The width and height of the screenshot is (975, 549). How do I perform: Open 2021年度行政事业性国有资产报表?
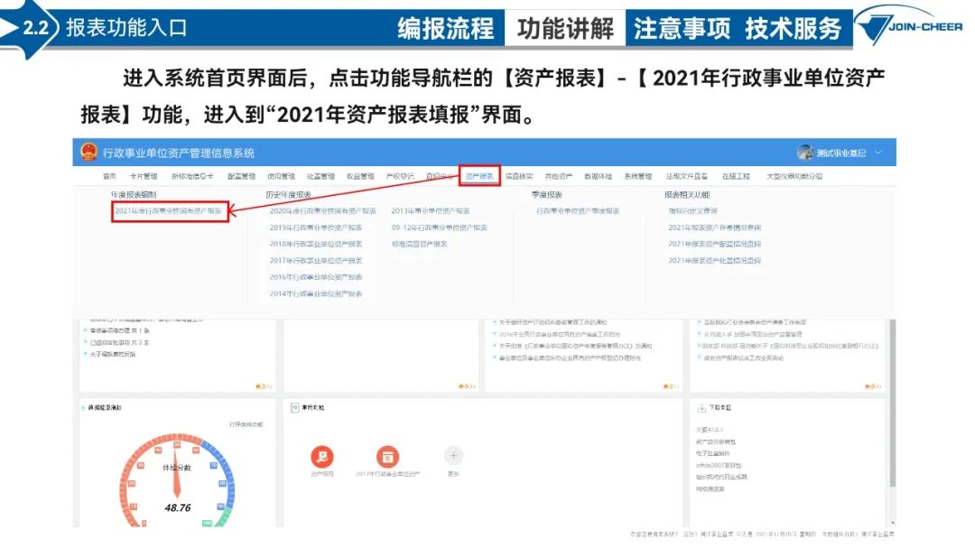[169, 210]
